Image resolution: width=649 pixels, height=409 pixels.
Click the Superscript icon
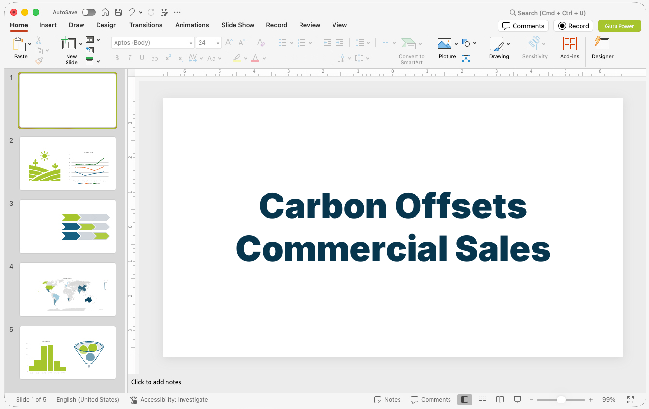[168, 58]
